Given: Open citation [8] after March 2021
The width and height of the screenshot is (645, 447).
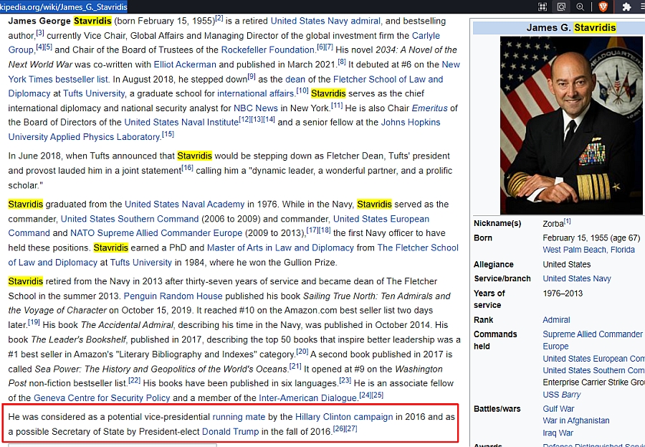Looking at the screenshot, I should pos(342,62).
